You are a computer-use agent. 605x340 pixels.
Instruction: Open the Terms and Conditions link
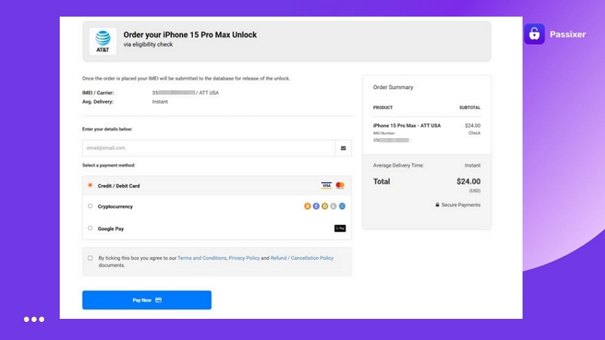pos(202,258)
